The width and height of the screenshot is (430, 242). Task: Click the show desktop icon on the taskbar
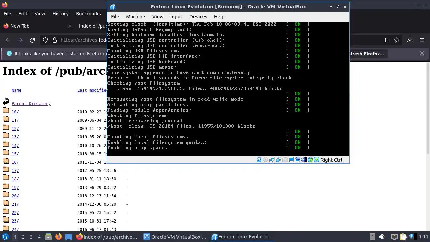pyautogui.click(x=69, y=237)
